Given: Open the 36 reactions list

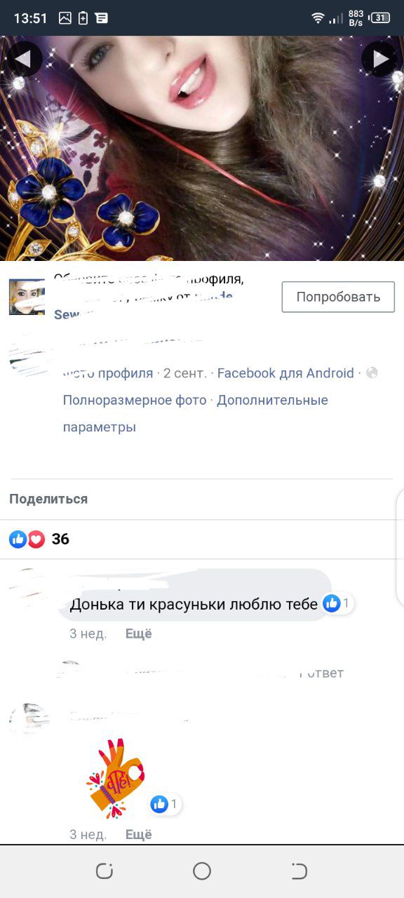Looking at the screenshot, I should coord(60,539).
